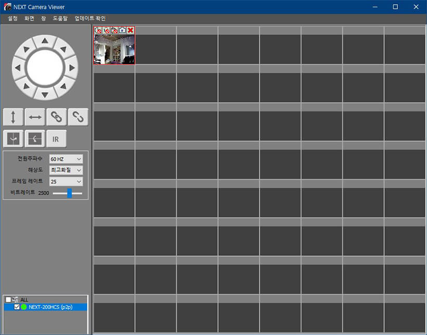Start vertical patrol with up-down arrow button
Screen dimensions: 427x335
[x=13, y=117]
